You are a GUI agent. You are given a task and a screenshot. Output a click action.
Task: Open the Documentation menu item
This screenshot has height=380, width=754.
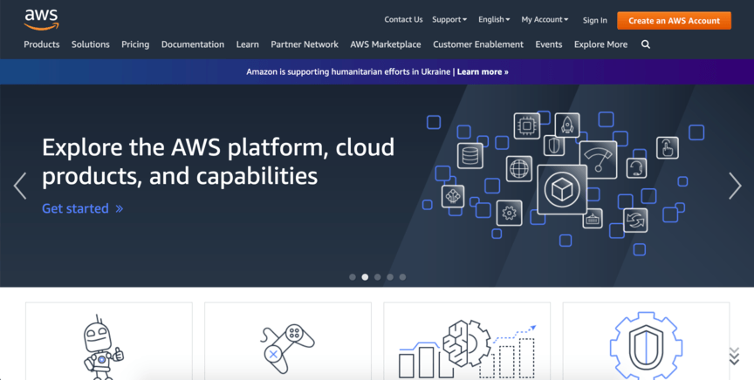point(193,44)
